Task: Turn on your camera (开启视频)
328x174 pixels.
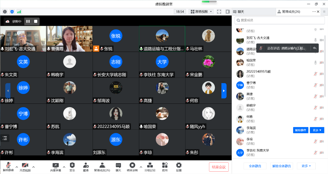Action: coord(25,167)
